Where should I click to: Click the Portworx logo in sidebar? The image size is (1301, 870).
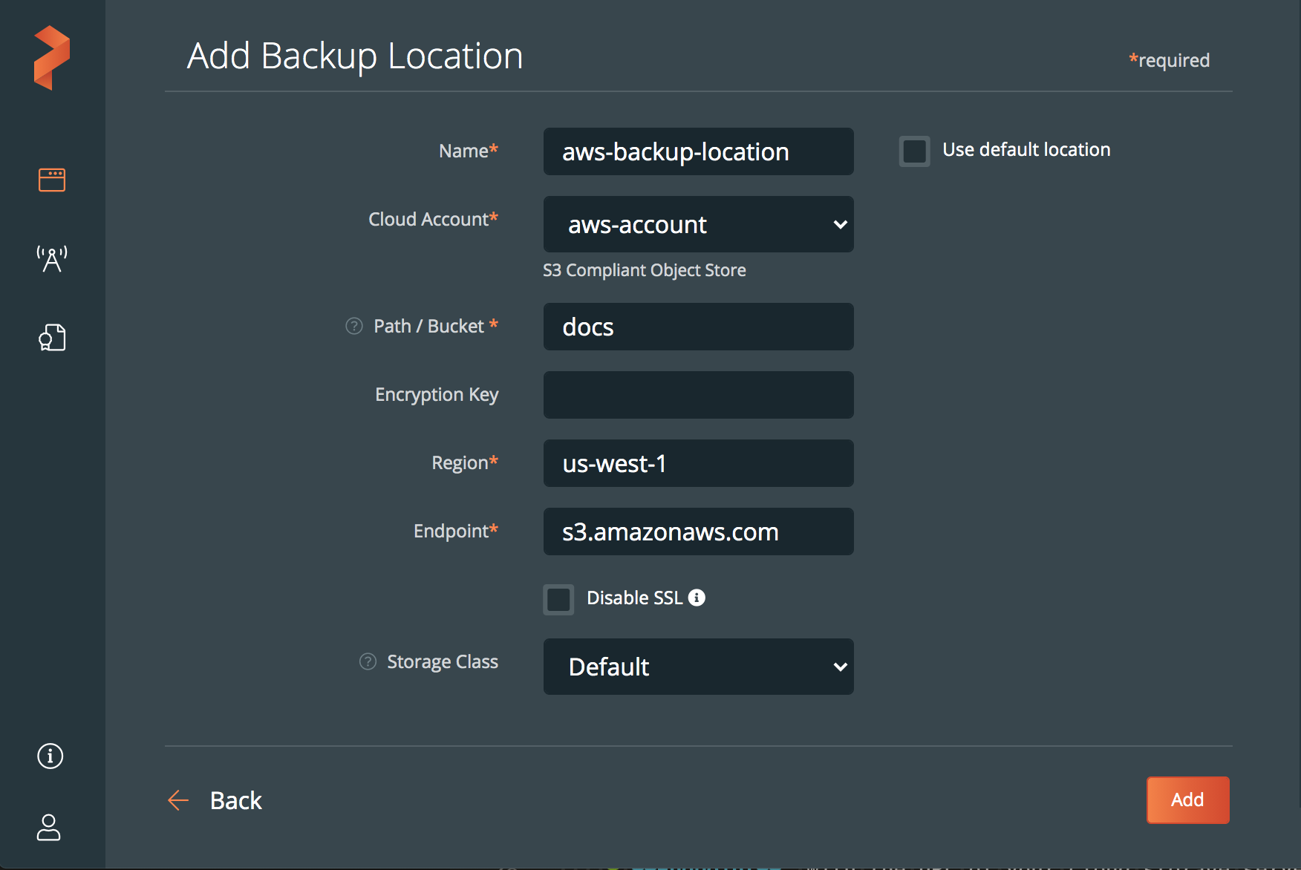(x=52, y=58)
